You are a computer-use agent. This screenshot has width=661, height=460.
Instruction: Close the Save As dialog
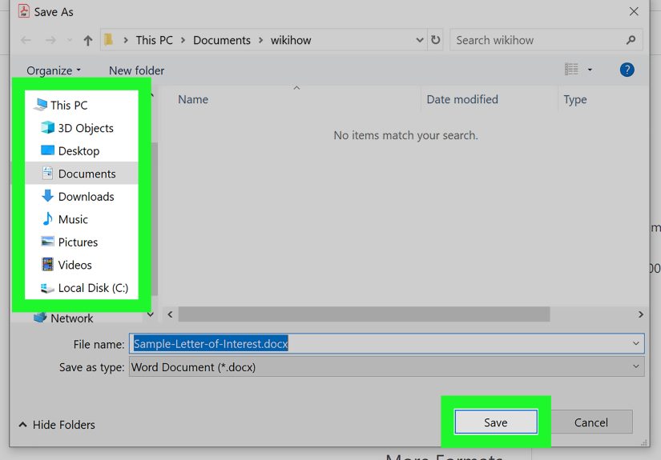pyautogui.click(x=634, y=11)
